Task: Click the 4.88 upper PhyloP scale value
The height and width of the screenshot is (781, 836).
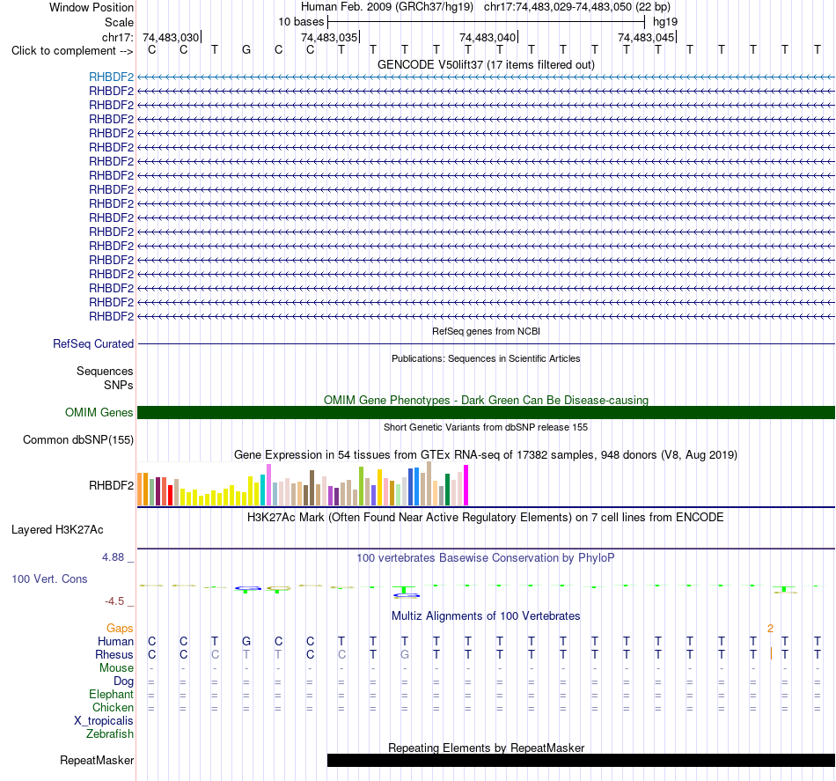Action: pyautogui.click(x=113, y=557)
